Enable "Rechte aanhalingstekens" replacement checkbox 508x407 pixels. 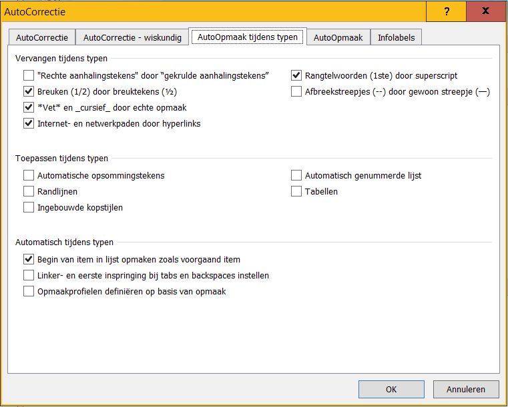29,76
